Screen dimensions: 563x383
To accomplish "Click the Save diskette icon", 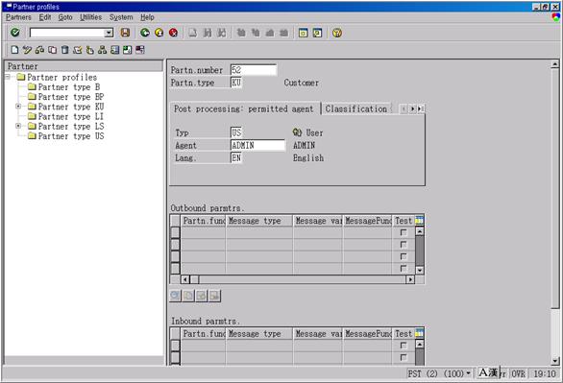I will tap(125, 33).
